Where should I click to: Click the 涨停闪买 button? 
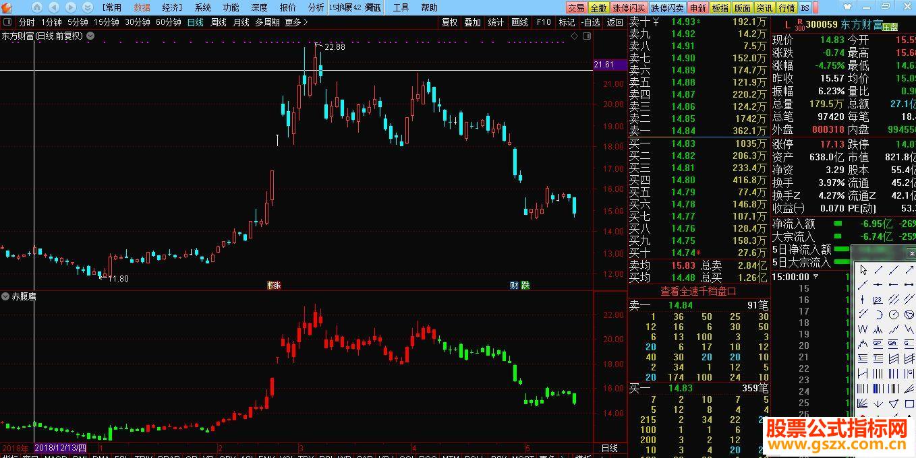[629, 8]
